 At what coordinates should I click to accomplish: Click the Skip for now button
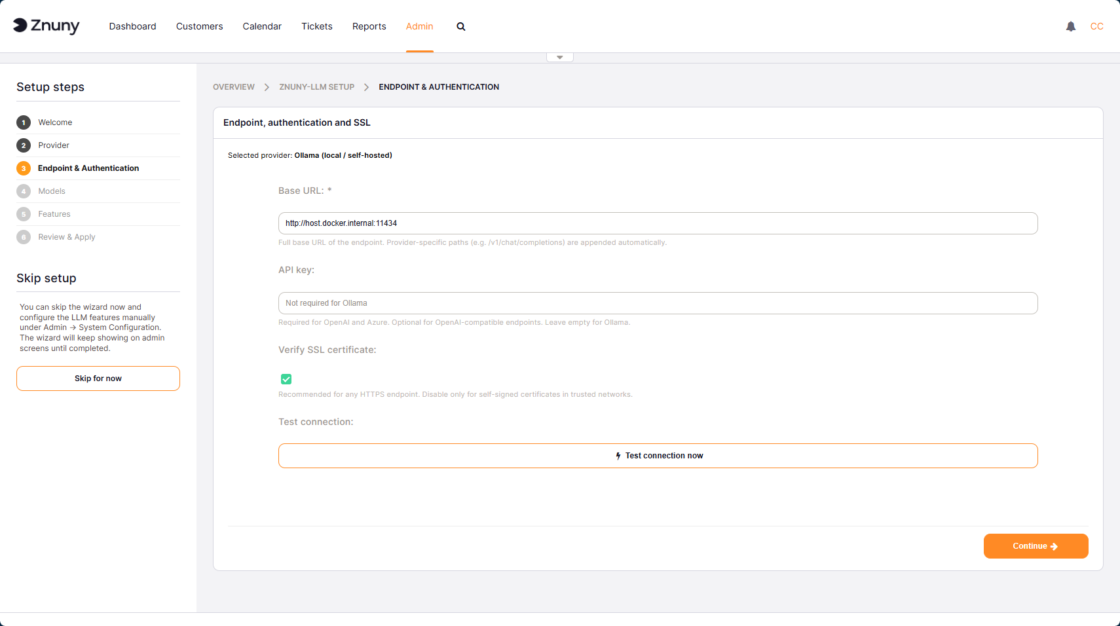(x=98, y=378)
